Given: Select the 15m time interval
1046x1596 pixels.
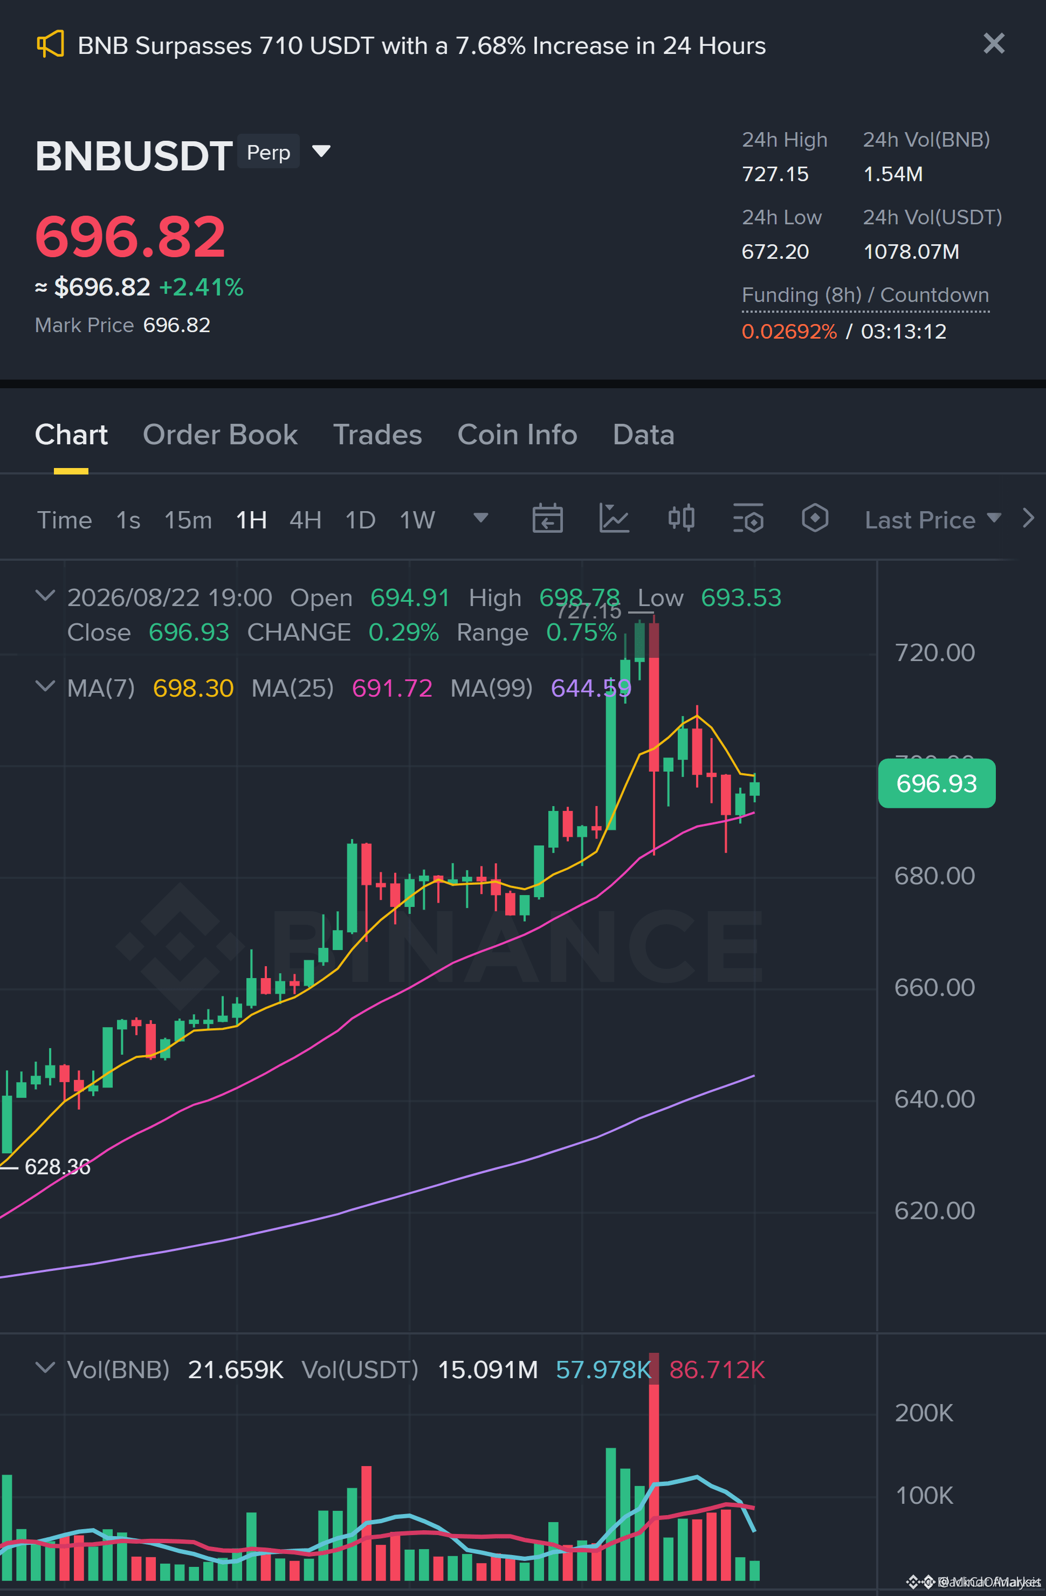Looking at the screenshot, I should point(188,520).
